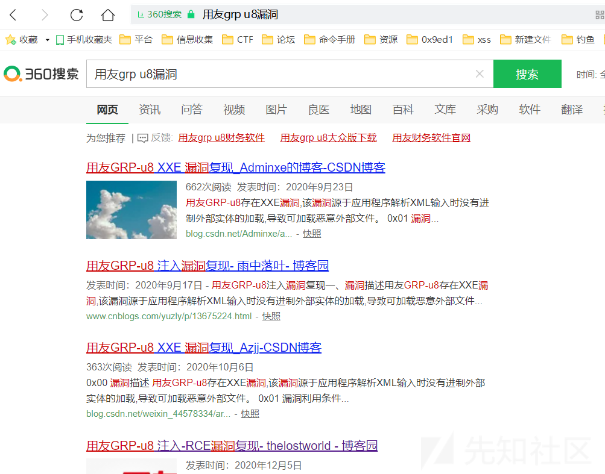Switch to the 良医 tab
The image size is (605, 474).
pyautogui.click(x=318, y=110)
